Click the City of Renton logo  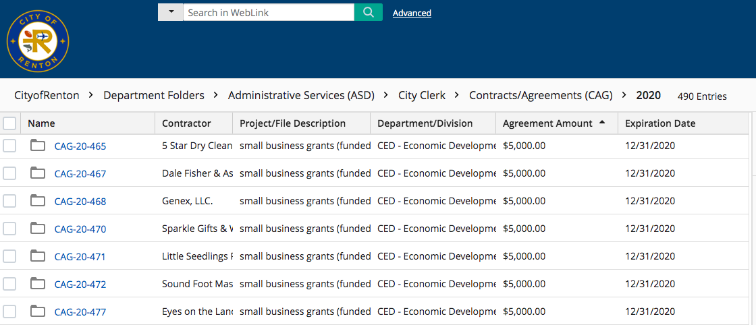tap(38, 42)
